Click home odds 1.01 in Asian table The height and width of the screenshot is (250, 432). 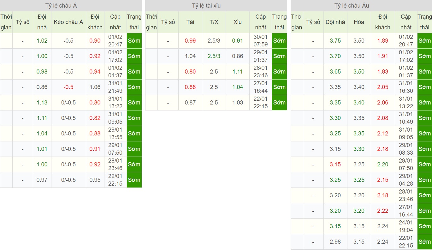[42, 149]
